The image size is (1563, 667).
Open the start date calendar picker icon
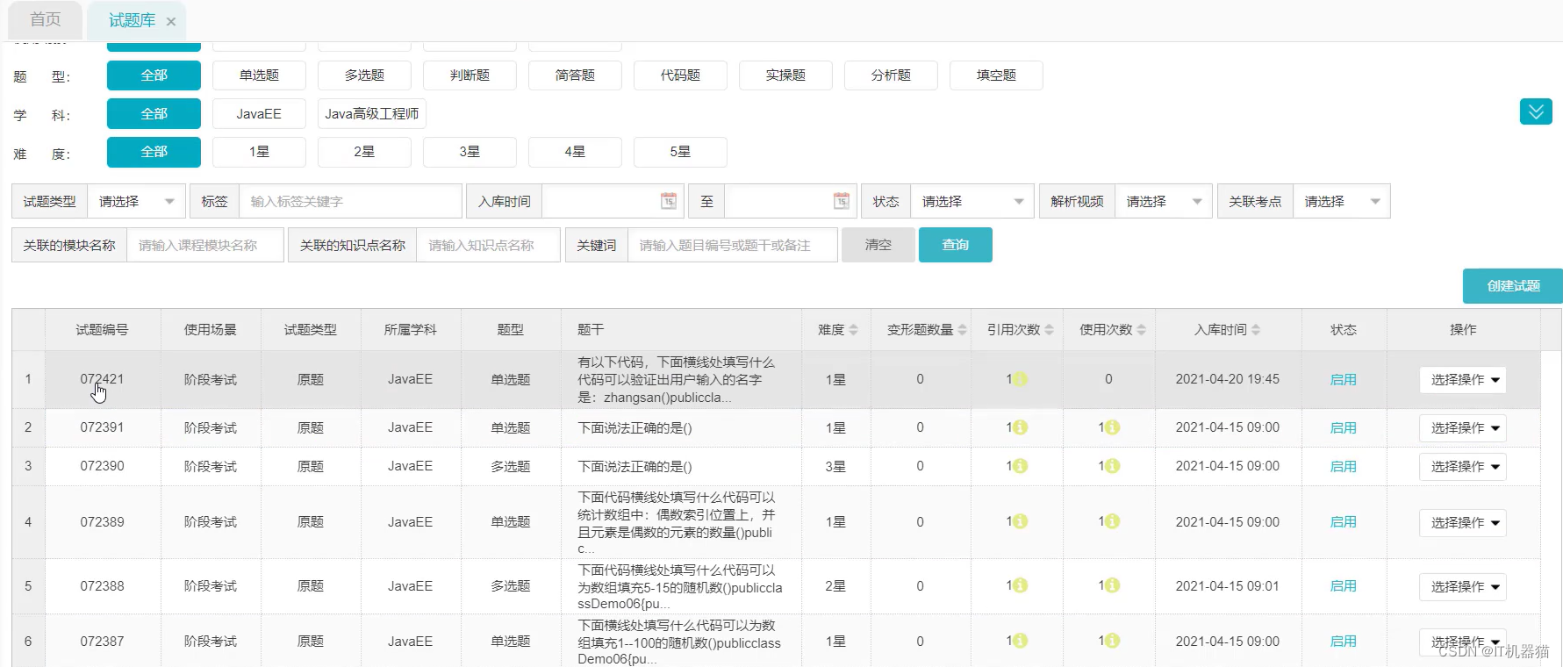tap(669, 201)
